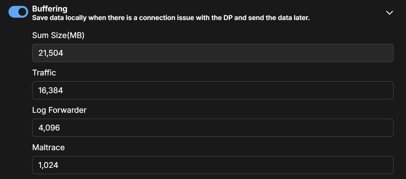Toggle the Buffering switch off
Screen dimensions: 406x179
tap(18, 12)
